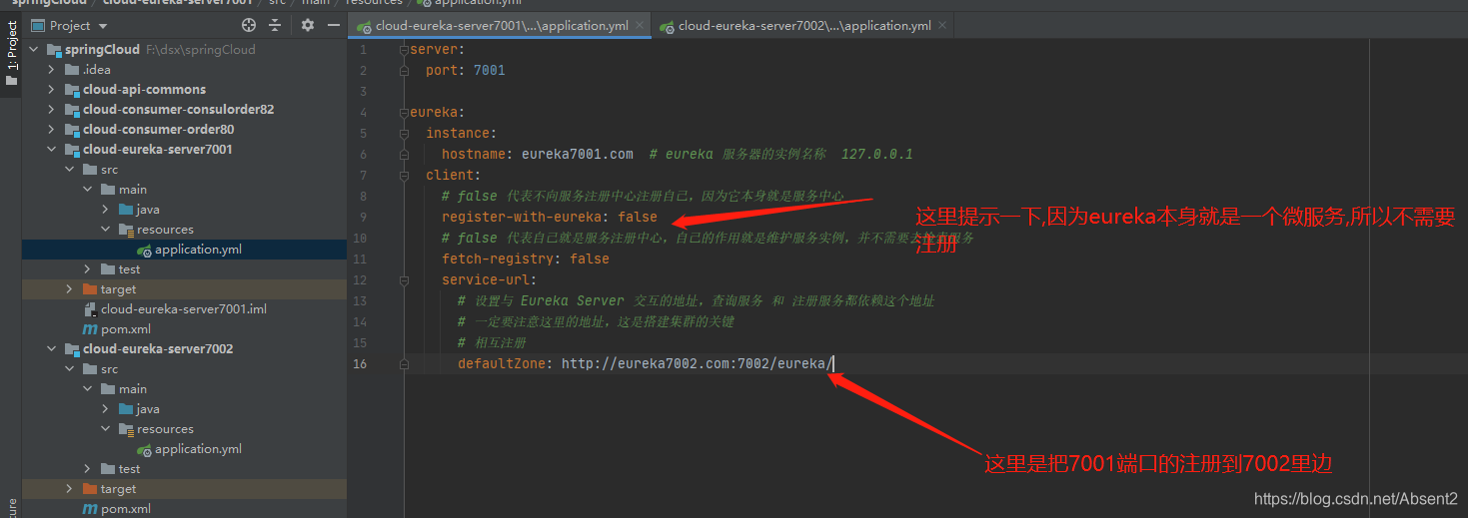Expand the cloud-api-commons module arrow
This screenshot has height=518, width=1468.
pos(51,89)
